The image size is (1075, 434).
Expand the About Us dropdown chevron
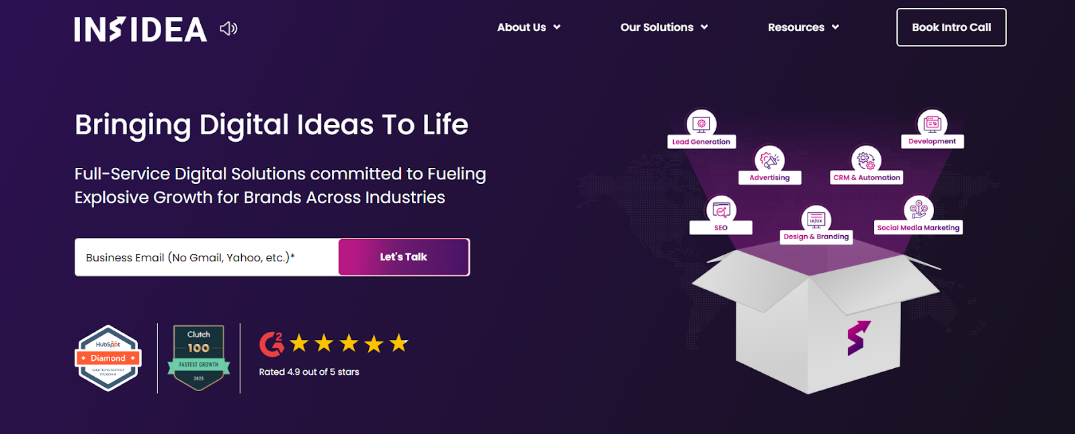(x=557, y=28)
